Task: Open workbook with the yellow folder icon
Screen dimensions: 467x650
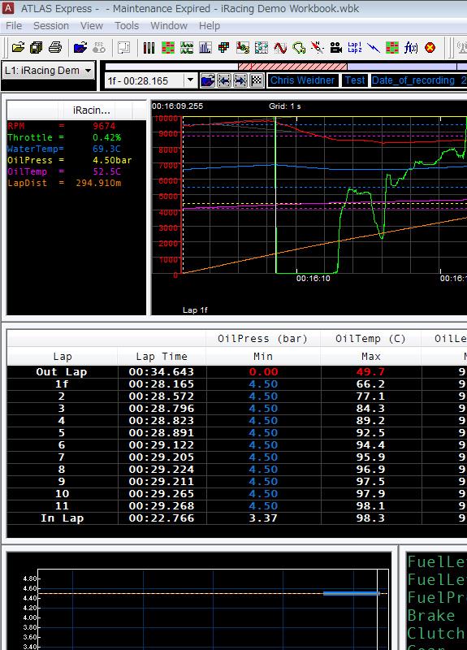Action: 18,48
